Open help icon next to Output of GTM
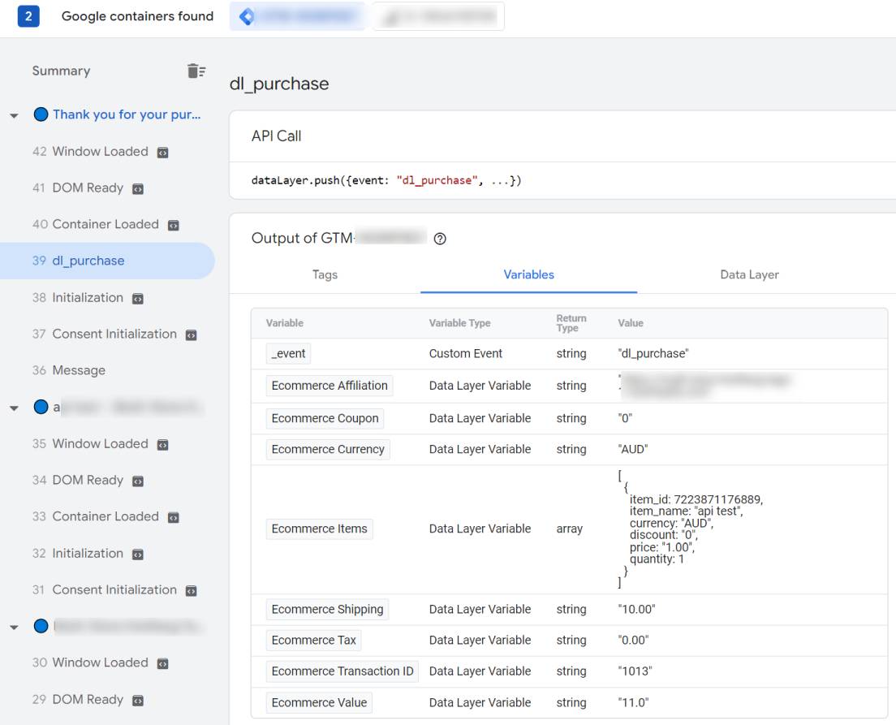 (x=439, y=239)
